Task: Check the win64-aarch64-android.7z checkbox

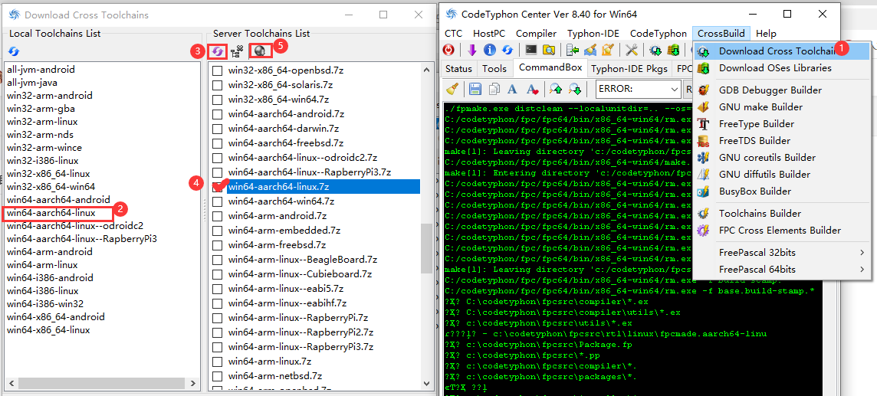Action: [x=218, y=114]
